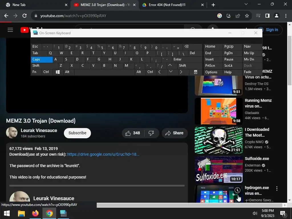Toggle the left Shift key on On-Screen Keyboard
This screenshot has height=219, width=292.
pyautogui.click(x=44, y=66)
